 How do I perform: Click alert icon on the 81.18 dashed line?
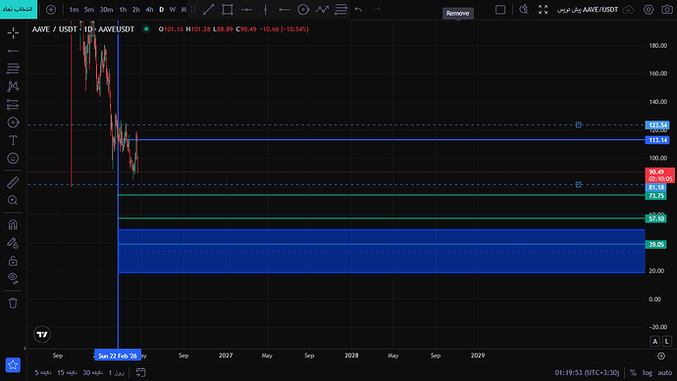pyautogui.click(x=578, y=185)
